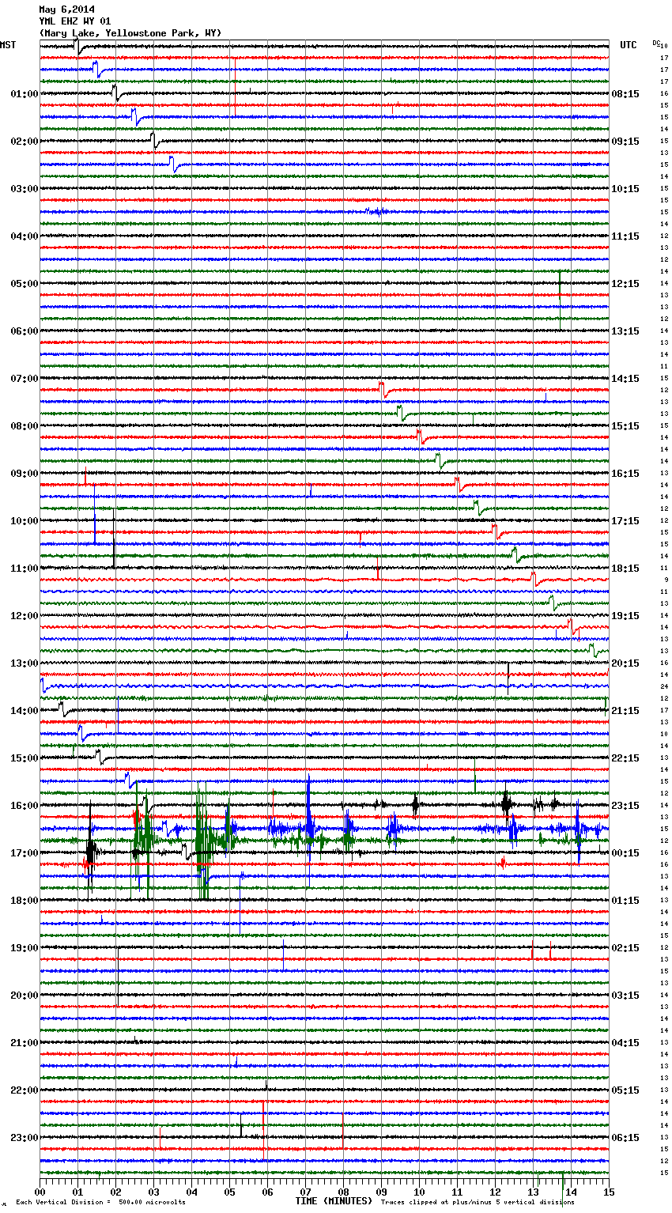The height and width of the screenshot is (1213, 672).
Task: Click the date header 'May 6,2014'
Action: pos(66,9)
